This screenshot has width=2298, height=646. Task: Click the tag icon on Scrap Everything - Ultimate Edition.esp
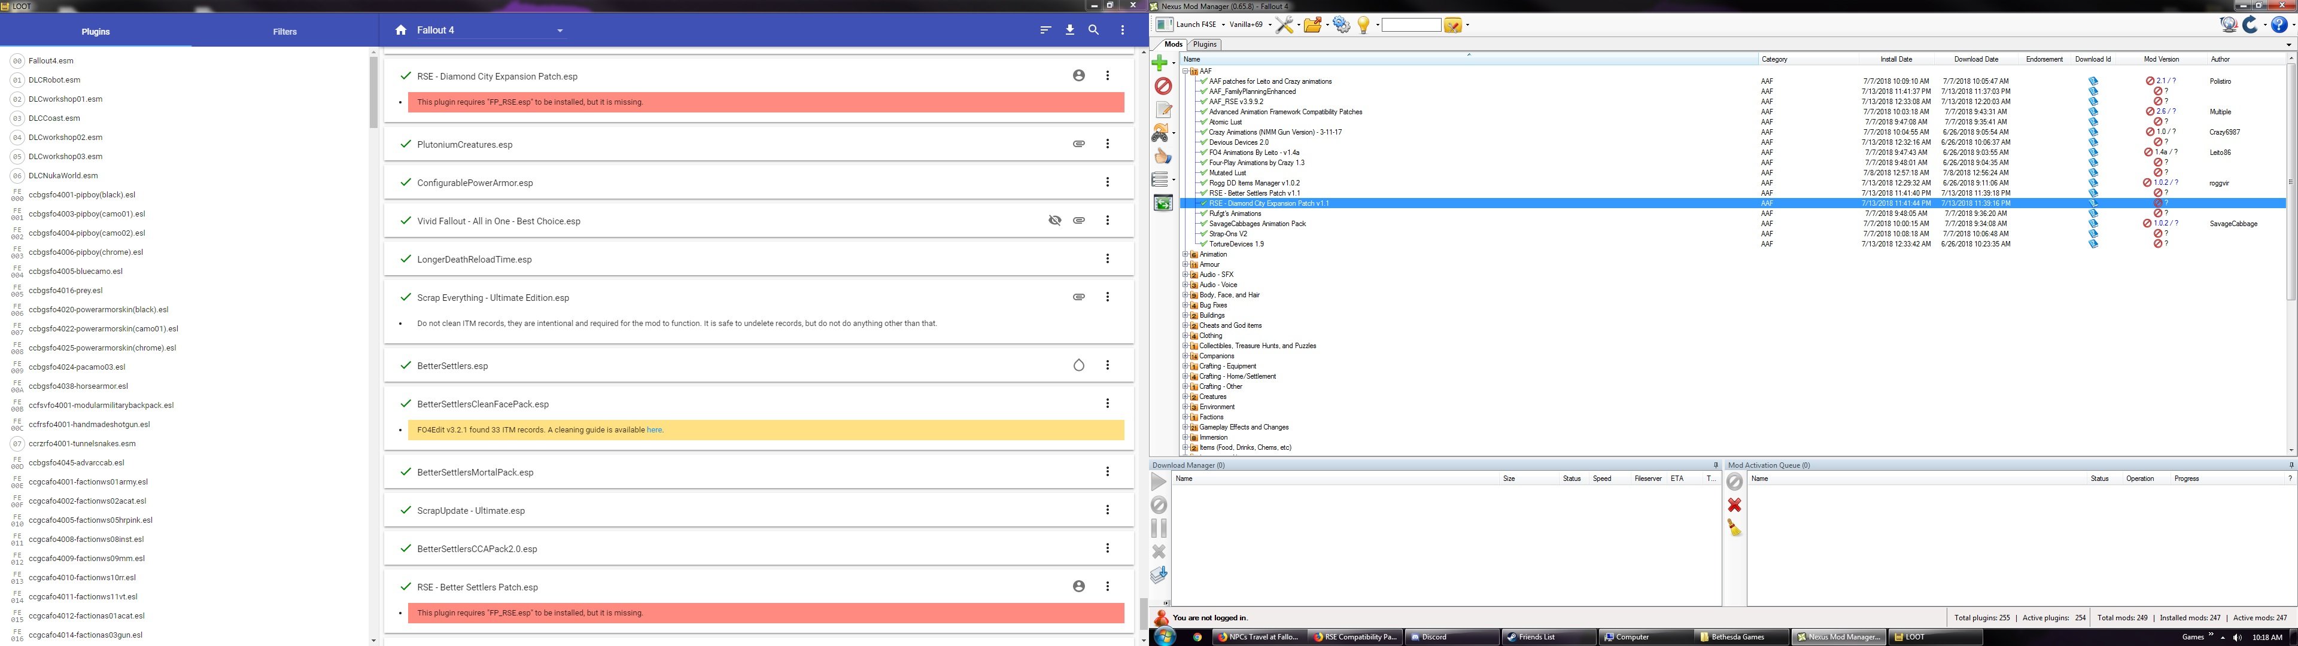coord(1078,297)
